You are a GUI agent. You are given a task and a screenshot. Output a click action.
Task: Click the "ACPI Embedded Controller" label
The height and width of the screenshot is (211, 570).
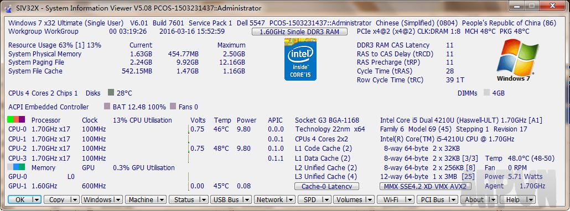point(48,107)
